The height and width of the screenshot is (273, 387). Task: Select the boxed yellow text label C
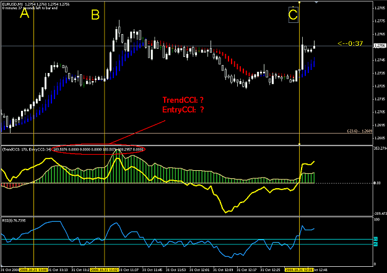pyautogui.click(x=294, y=15)
